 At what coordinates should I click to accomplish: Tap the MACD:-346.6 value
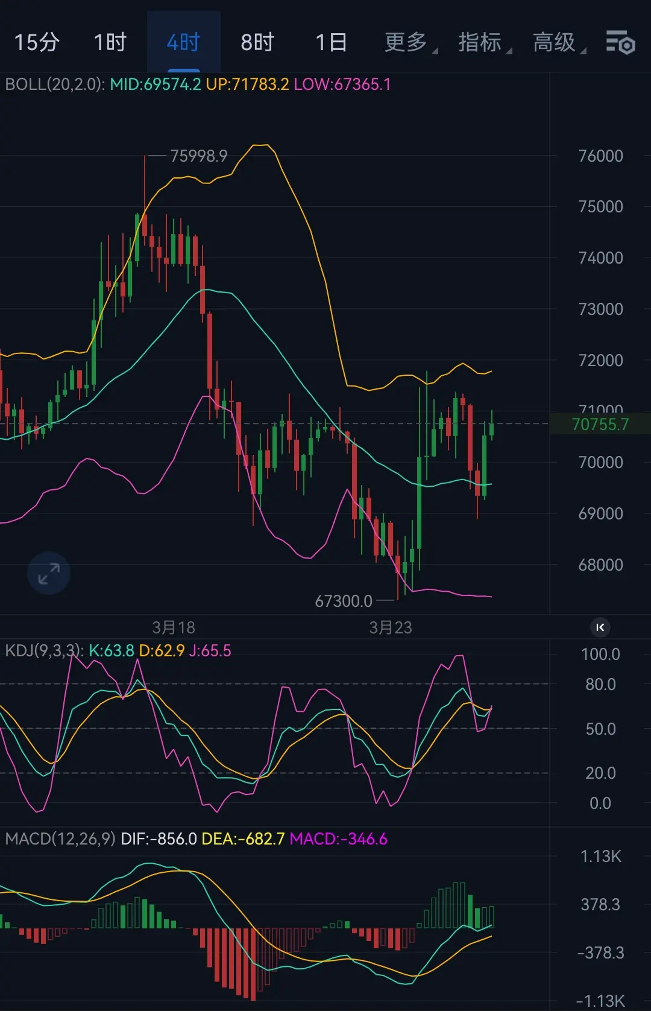[x=338, y=838]
